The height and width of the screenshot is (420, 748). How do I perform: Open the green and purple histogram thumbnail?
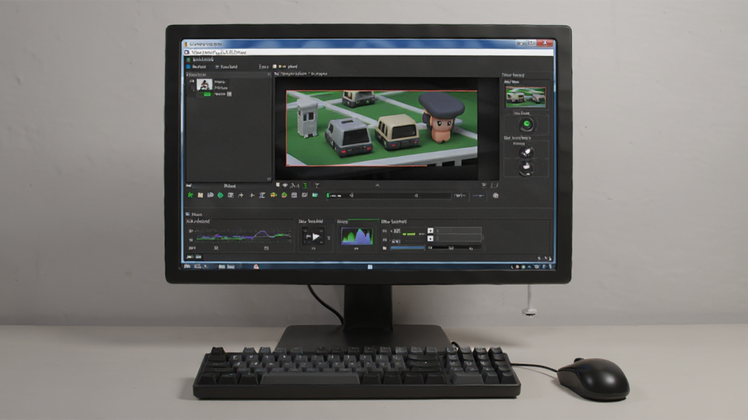(356, 236)
